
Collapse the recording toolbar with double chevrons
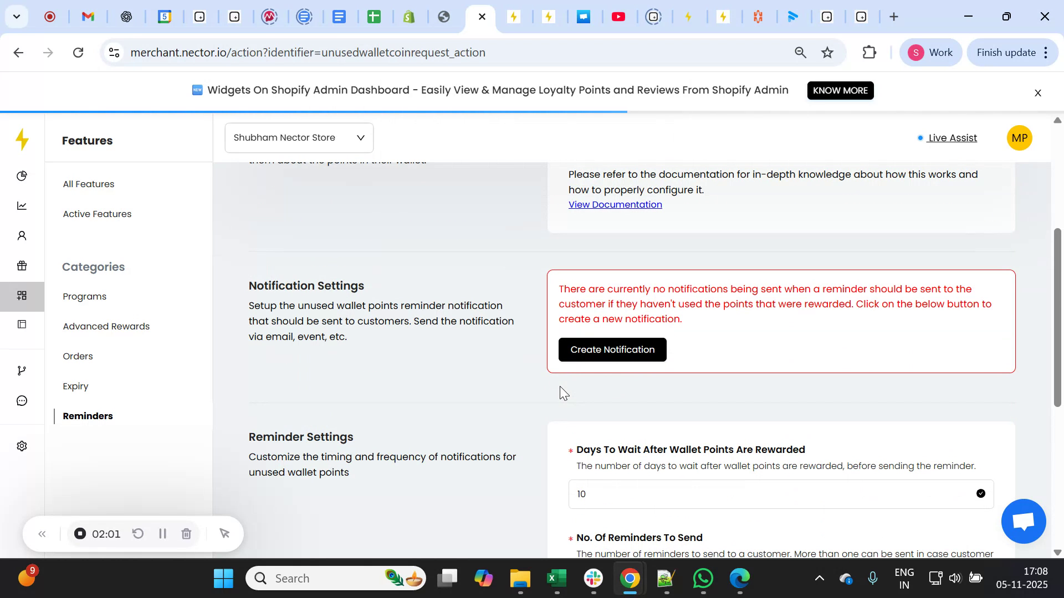pos(42,533)
